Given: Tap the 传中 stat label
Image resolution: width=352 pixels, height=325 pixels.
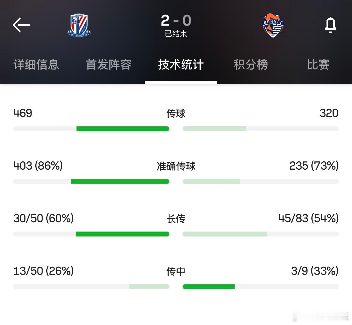Looking at the screenshot, I should pyautogui.click(x=176, y=271).
